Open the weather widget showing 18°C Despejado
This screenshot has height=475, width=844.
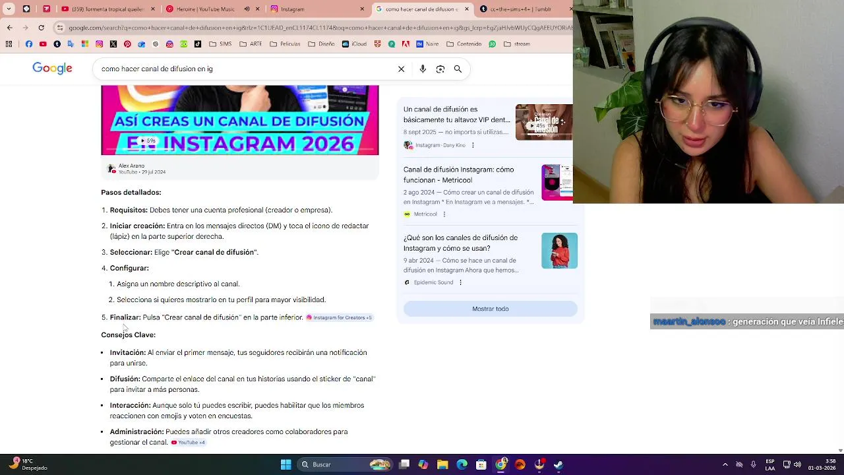(28, 464)
